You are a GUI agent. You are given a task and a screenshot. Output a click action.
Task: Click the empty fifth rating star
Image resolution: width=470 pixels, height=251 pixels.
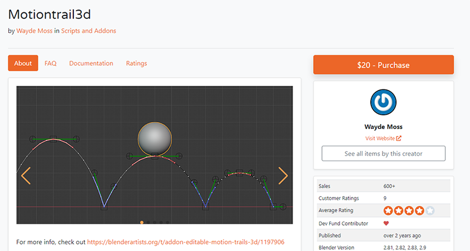click(430, 210)
